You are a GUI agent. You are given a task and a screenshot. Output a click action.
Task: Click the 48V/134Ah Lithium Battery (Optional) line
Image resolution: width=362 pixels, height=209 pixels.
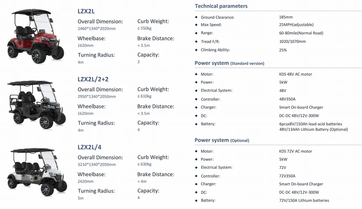pos(313,129)
